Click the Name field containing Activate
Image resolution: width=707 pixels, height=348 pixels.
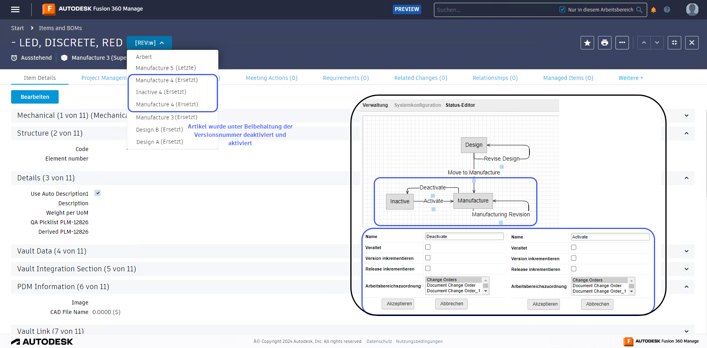pos(610,237)
